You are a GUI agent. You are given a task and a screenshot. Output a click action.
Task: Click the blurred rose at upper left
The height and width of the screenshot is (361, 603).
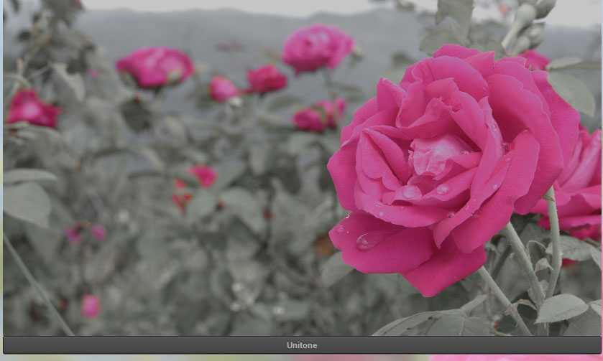(155, 67)
